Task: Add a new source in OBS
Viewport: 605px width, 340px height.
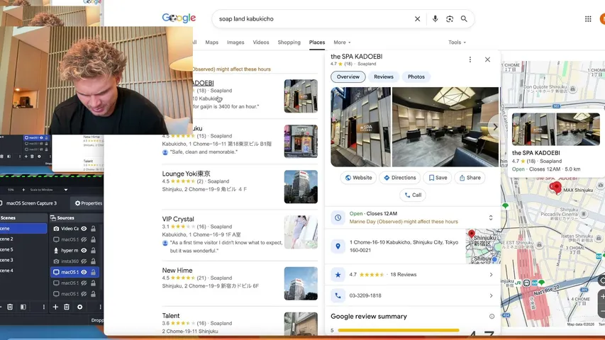Action: [55, 307]
